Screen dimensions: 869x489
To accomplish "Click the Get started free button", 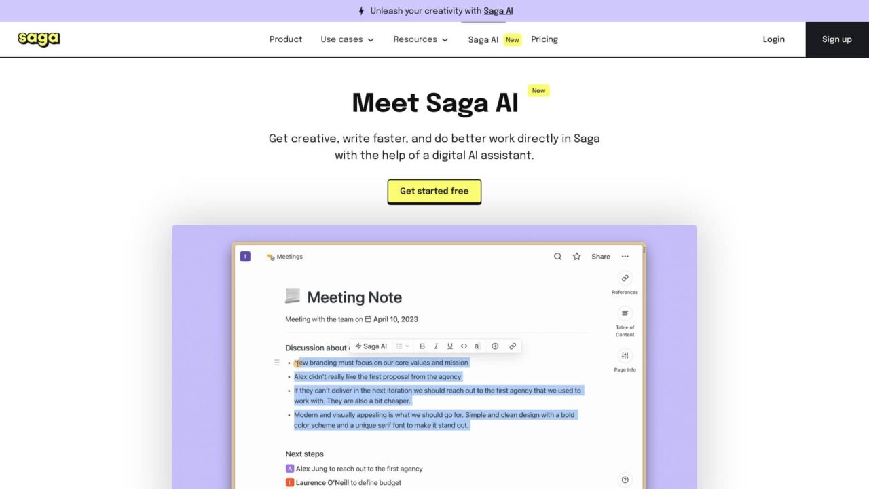I will 434,192.
